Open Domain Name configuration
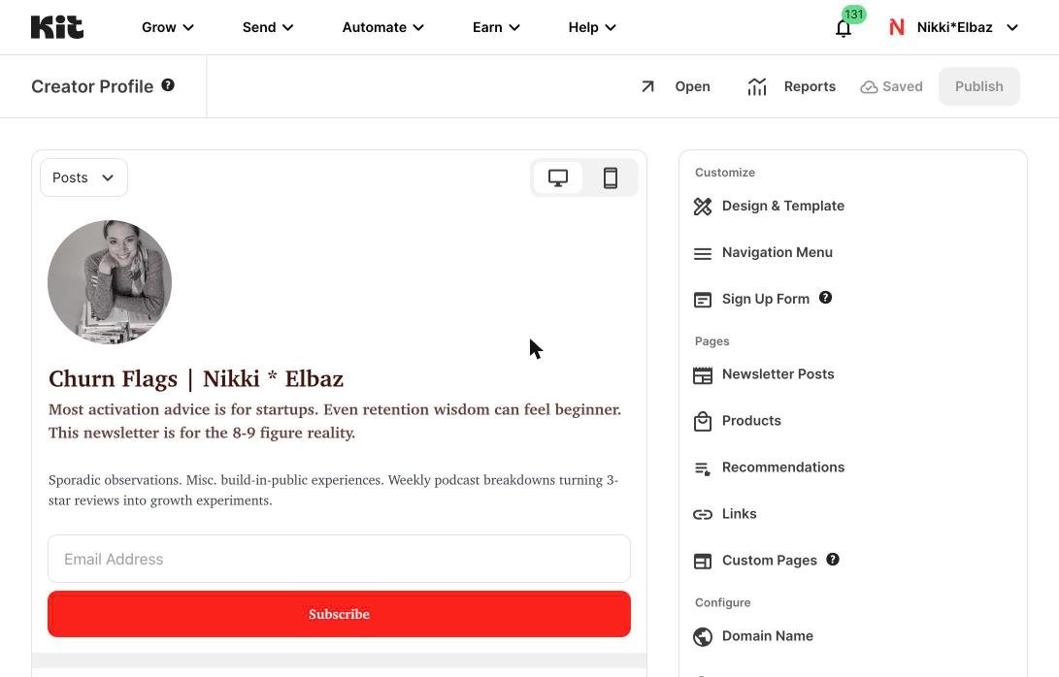The height and width of the screenshot is (677, 1059). (x=767, y=636)
